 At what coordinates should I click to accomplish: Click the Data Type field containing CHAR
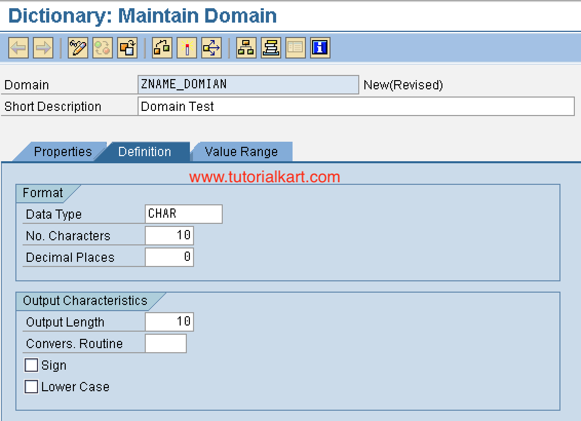pos(183,214)
